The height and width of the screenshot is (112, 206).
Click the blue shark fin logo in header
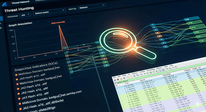point(5,4)
